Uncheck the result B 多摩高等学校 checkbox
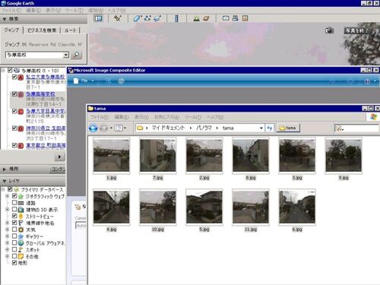Screen dimensions: 380x285 14,94
